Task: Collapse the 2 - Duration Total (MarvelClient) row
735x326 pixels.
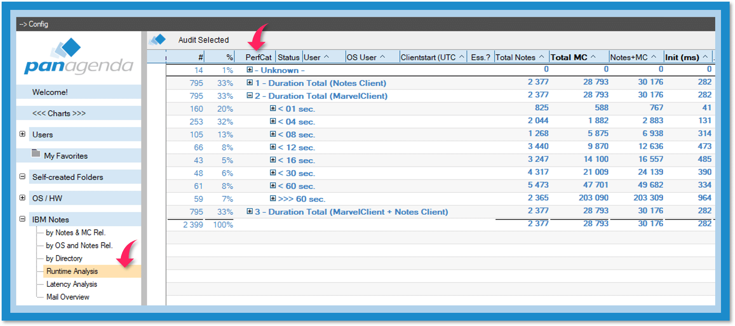Action: [249, 95]
